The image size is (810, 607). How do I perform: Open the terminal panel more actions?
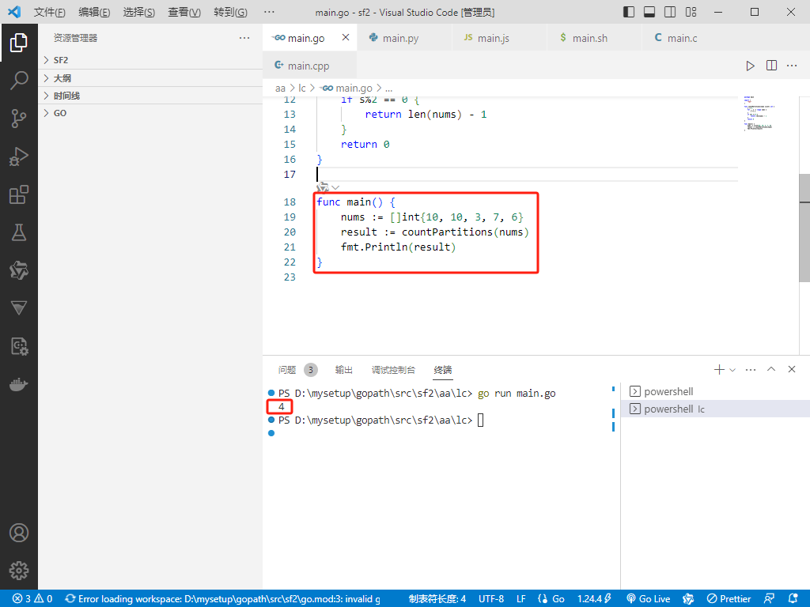pyautogui.click(x=751, y=370)
